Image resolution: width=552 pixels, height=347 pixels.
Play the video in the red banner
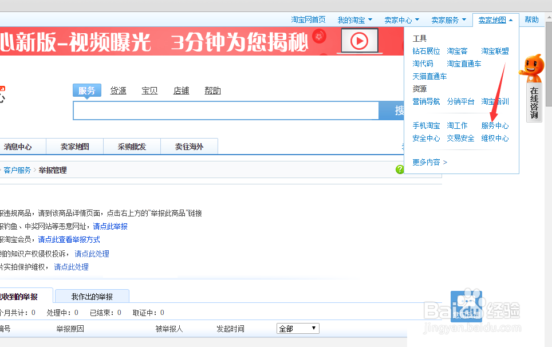[360, 41]
